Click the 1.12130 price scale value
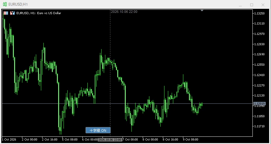 click(x=259, y=96)
